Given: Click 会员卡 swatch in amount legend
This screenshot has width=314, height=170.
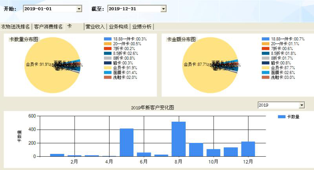Looking at the screenshot, I should point(266,68).
